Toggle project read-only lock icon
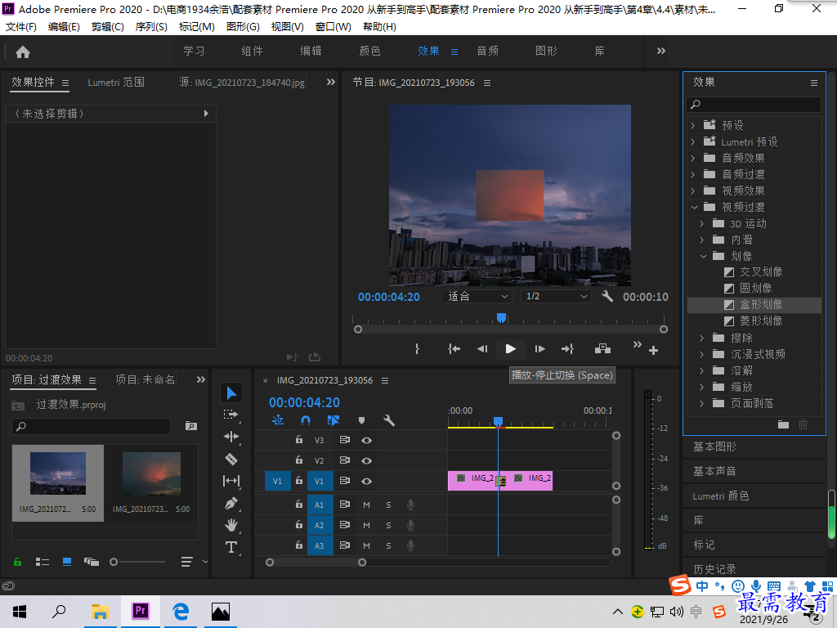 click(x=18, y=562)
